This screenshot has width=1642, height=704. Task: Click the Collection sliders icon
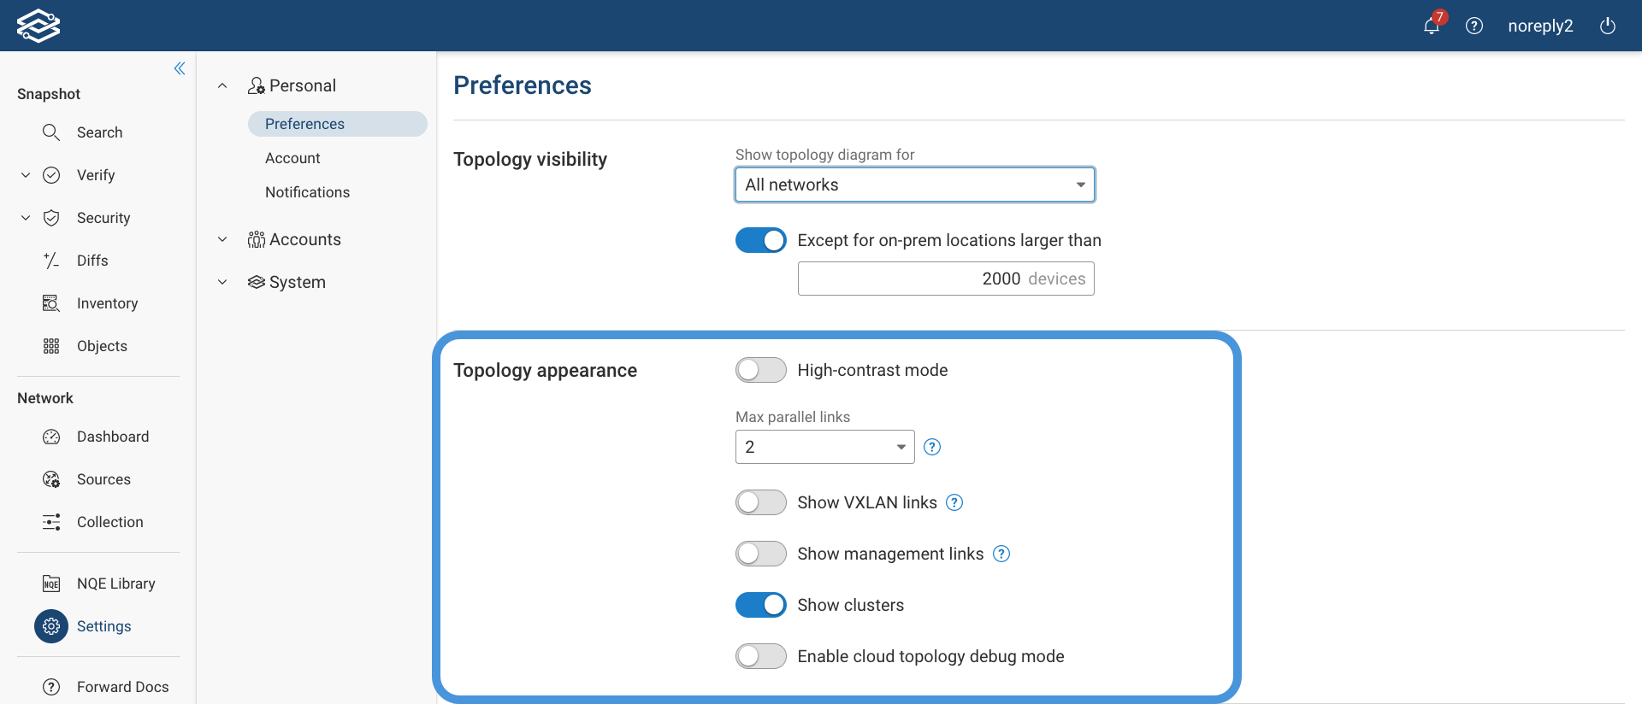[51, 522]
